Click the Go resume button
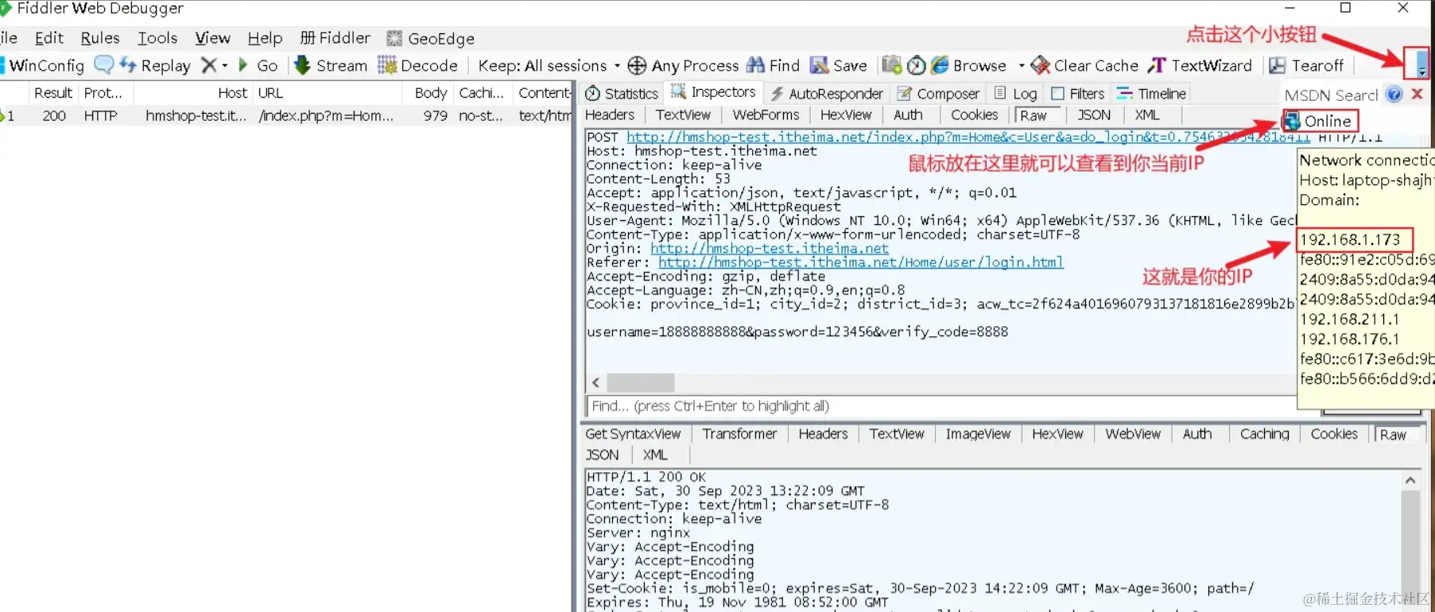The image size is (1435, 612). [x=258, y=65]
